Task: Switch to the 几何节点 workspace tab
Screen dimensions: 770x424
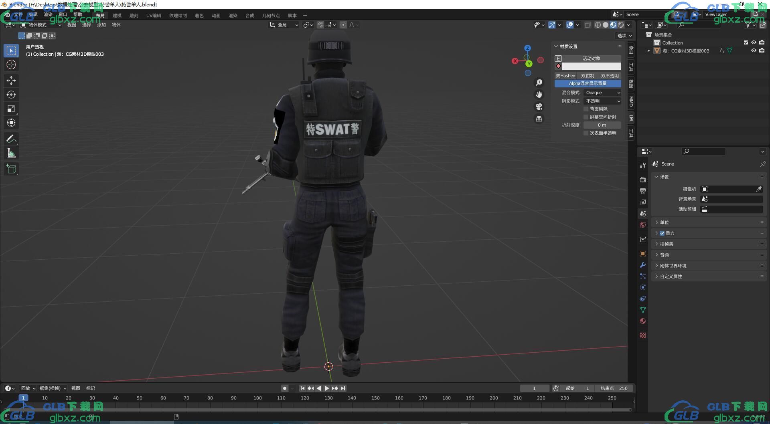Action: pyautogui.click(x=271, y=16)
